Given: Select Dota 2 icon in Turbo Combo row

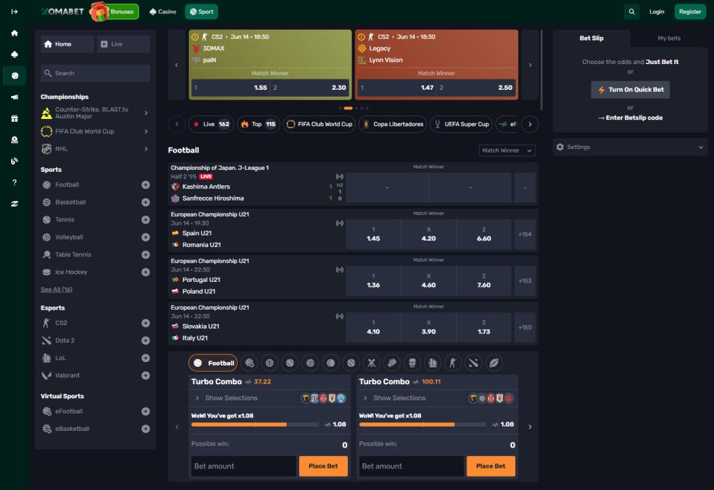Looking at the screenshot, I should (x=473, y=363).
